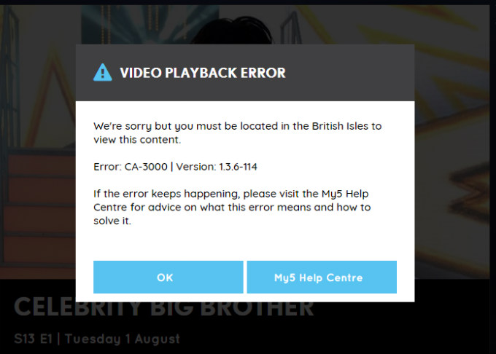The width and height of the screenshot is (496, 354).
Task: Click the dark silhouette above the dialog
Action: click(x=233, y=31)
